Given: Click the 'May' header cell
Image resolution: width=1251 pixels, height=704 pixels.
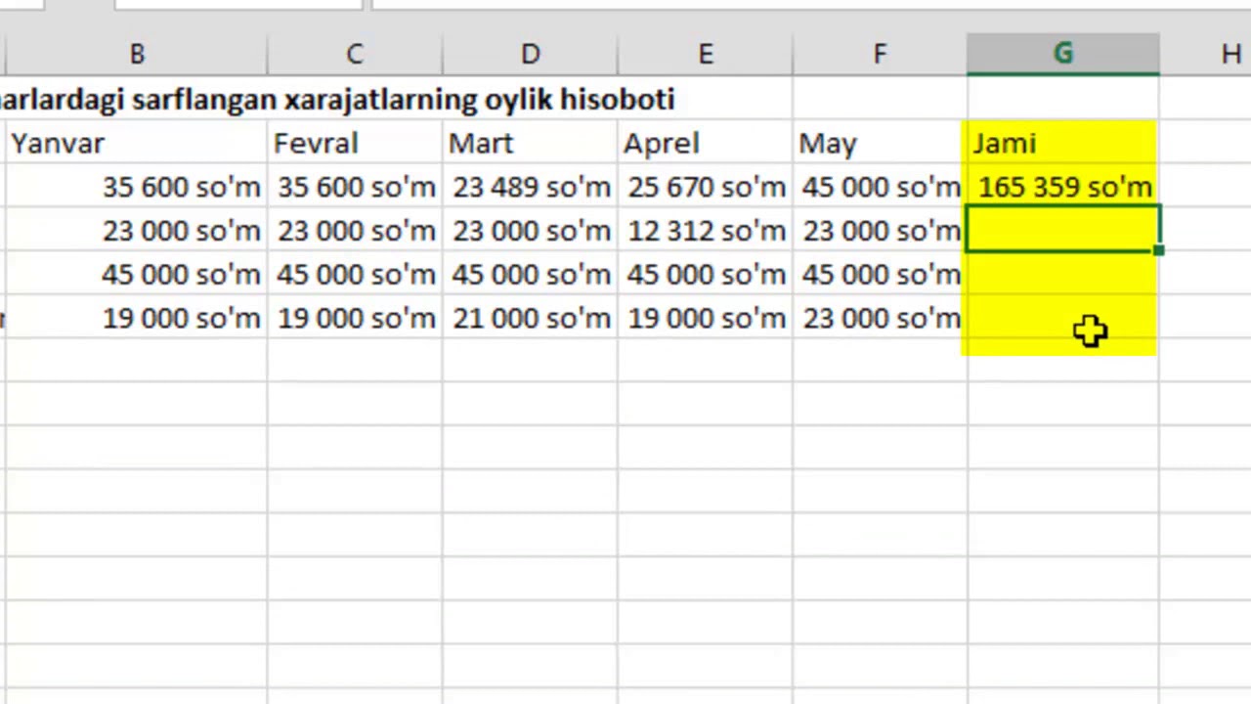Looking at the screenshot, I should pos(880,143).
